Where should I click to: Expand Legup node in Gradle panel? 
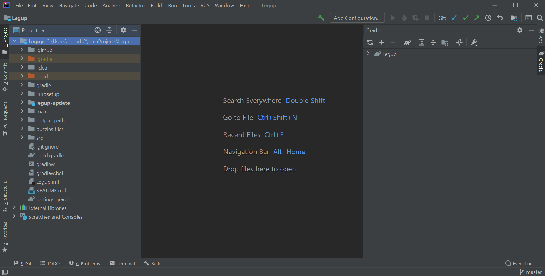tap(368, 54)
